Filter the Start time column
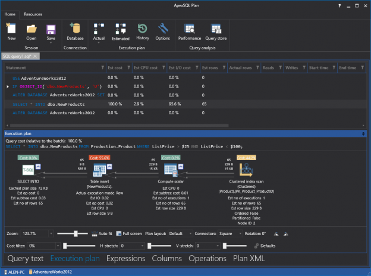 coord(334,68)
